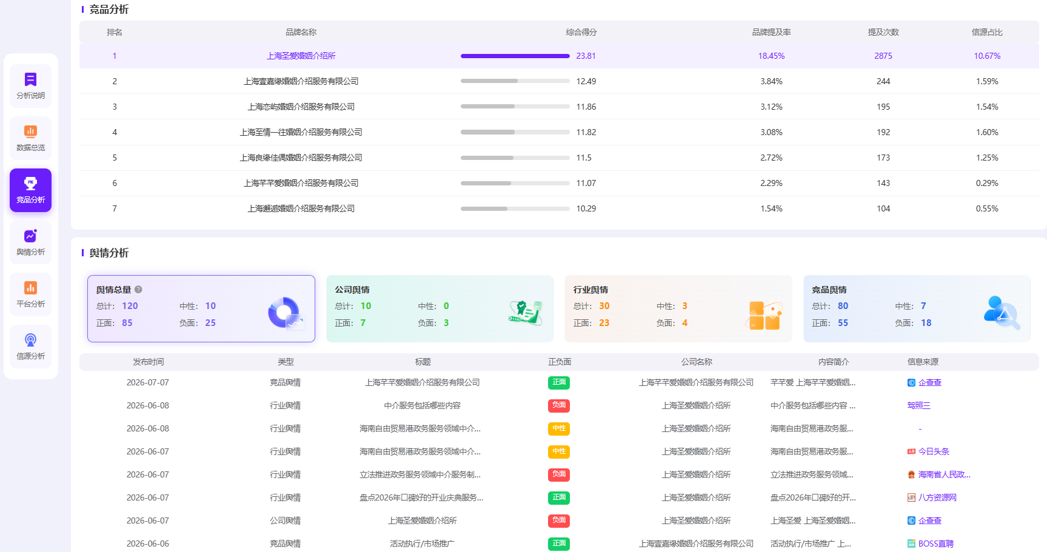
Task: Click the 综合得分 column header
Action: pos(581,32)
